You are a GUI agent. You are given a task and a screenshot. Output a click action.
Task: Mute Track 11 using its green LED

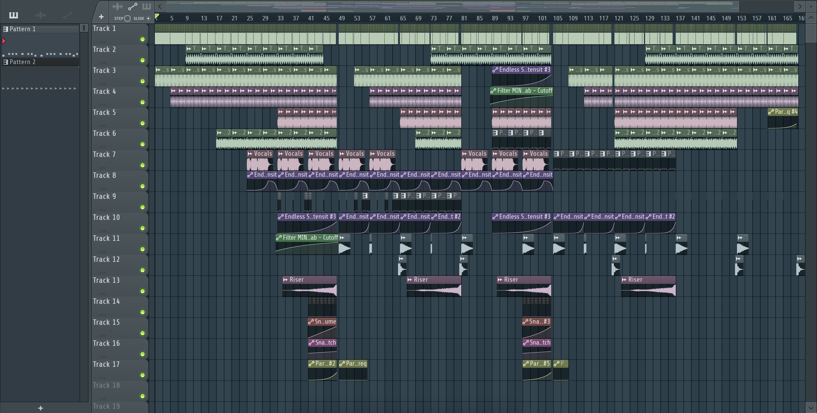point(143,249)
